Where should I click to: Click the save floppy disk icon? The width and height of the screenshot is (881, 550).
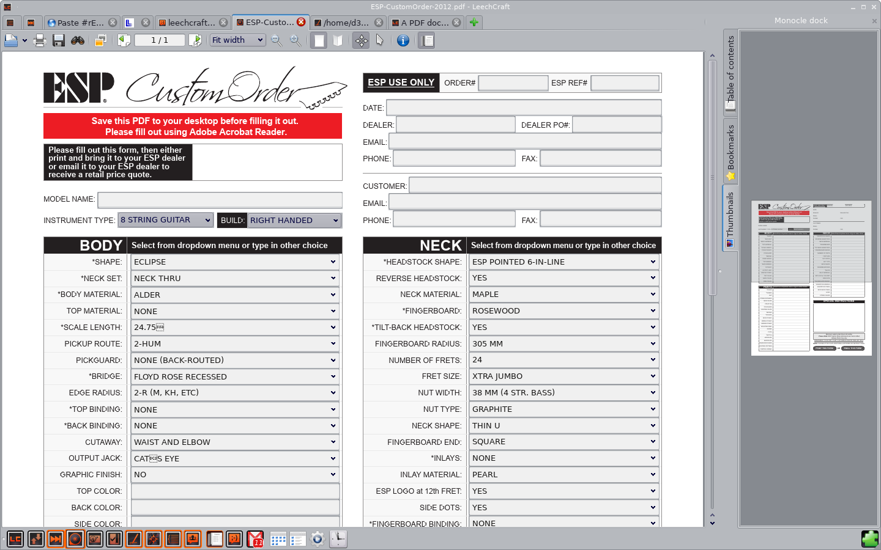pos(59,40)
